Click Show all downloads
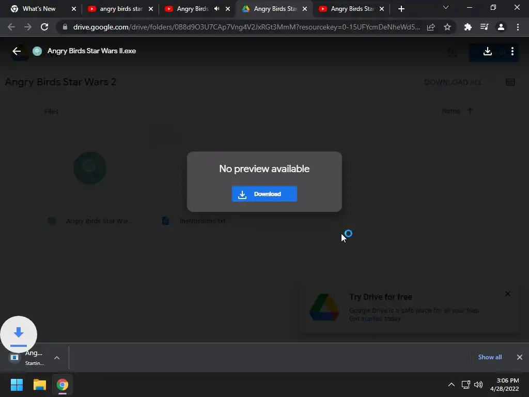This screenshot has height=397, width=529. point(490,357)
